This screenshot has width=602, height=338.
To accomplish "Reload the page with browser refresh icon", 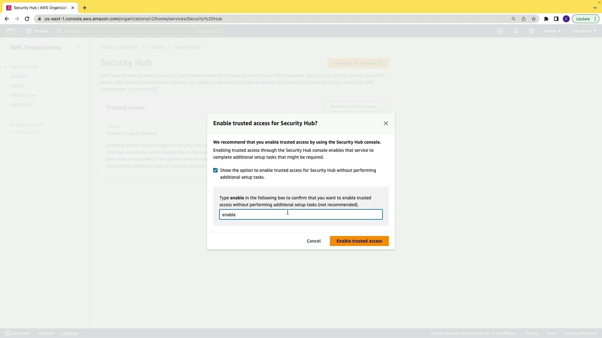I will point(27,19).
